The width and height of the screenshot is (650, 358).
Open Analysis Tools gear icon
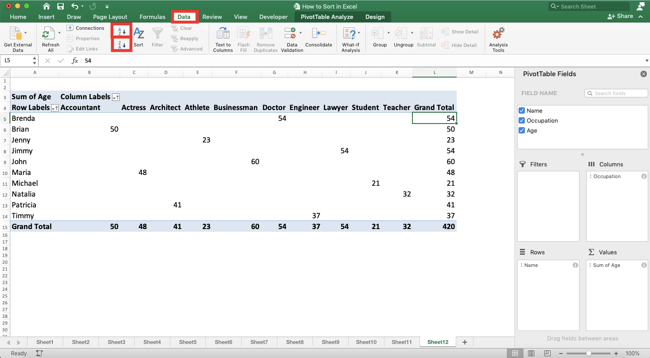[x=498, y=33]
